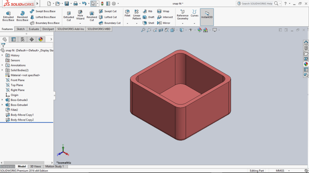Open ConfigurationManager tab icon
This screenshot has height=173, width=309.
pos(23,39)
